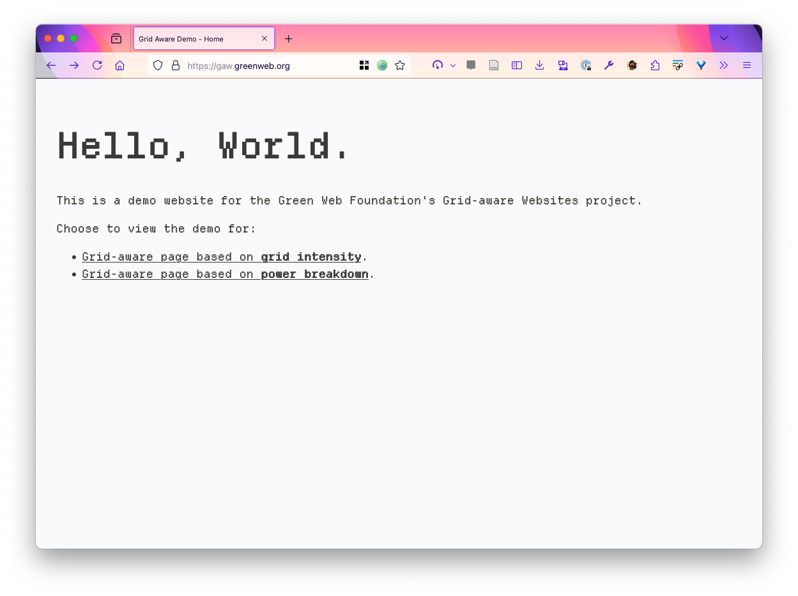
Task: Click the blue gem extension icon
Action: (701, 65)
